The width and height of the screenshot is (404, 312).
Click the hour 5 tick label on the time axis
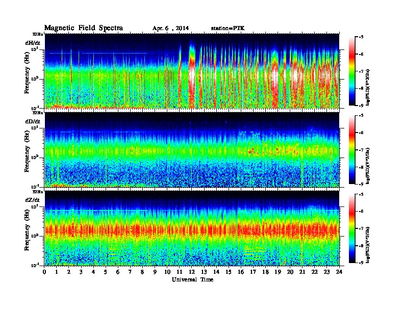(x=106, y=272)
